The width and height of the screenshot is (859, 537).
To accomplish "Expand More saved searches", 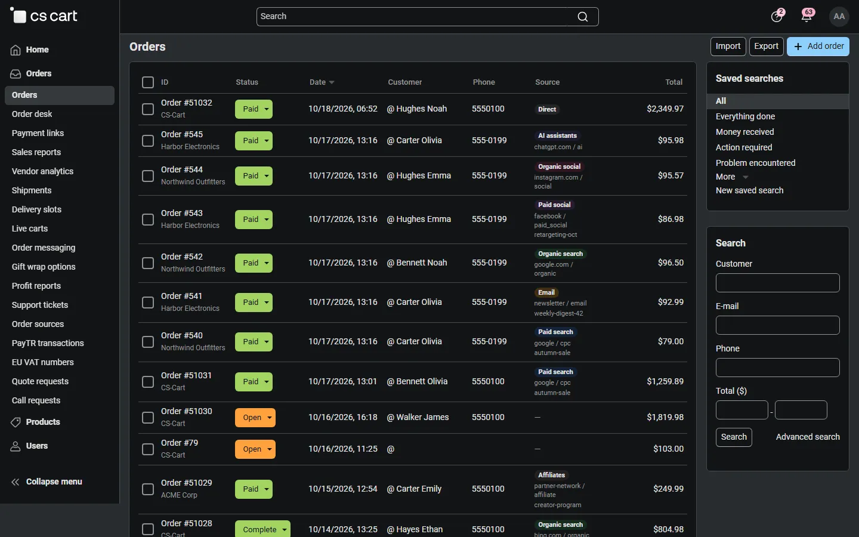I will (x=732, y=177).
